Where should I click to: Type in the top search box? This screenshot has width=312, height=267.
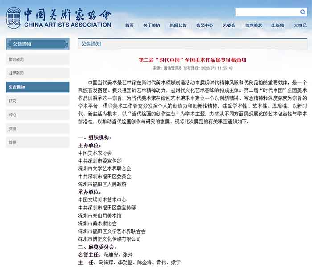pos(267,12)
